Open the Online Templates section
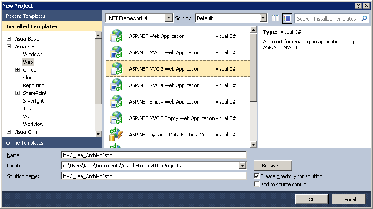Screen dimensions: 373x209 52,143
